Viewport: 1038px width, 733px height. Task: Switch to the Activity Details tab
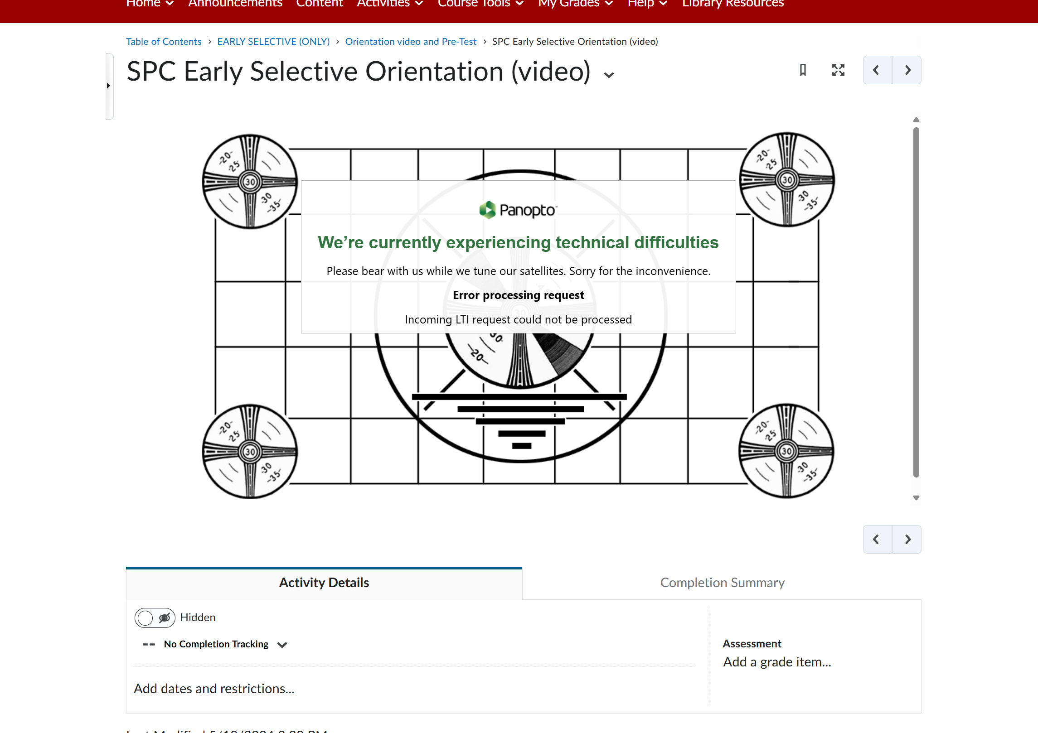pos(324,583)
